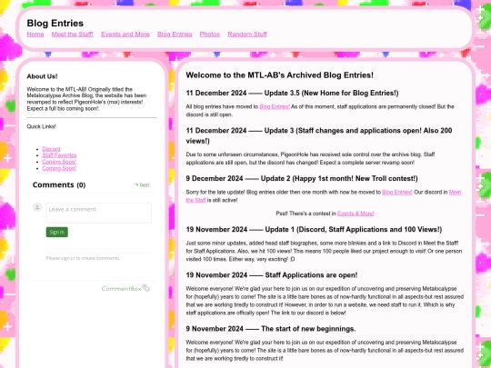Follow Blog Entries! link in Update 3.5 post
Viewport: 491px width, 368px height.
275,106
